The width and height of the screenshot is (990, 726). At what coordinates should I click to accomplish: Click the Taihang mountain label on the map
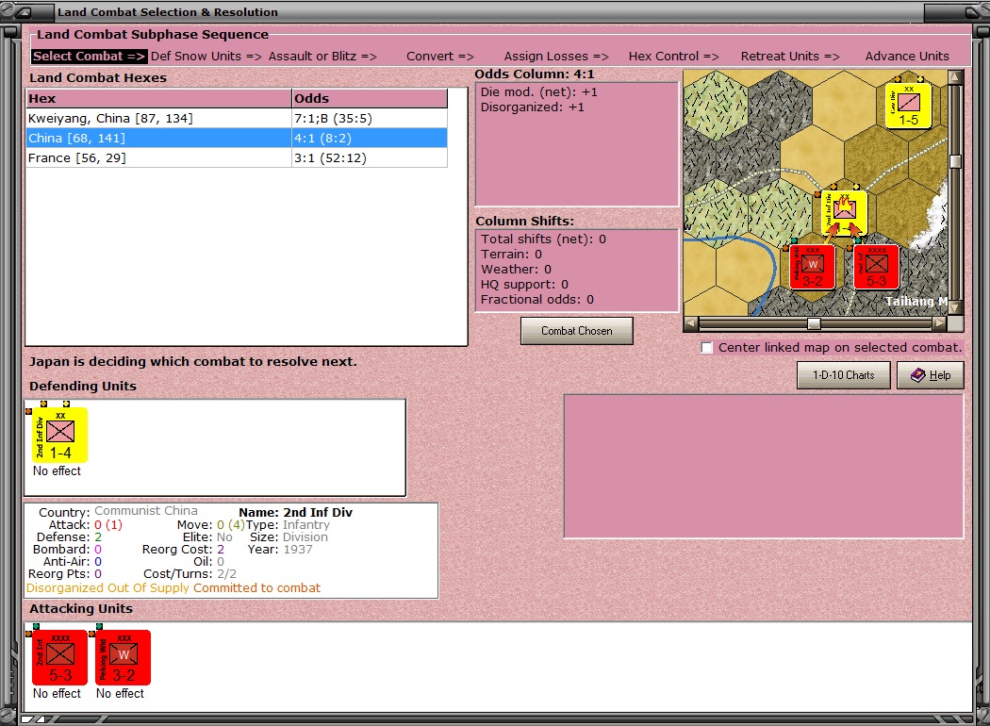pos(916,301)
